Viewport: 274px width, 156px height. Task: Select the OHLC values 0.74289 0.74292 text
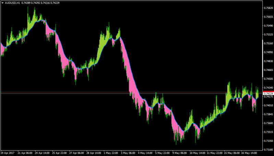click(x=31, y=3)
